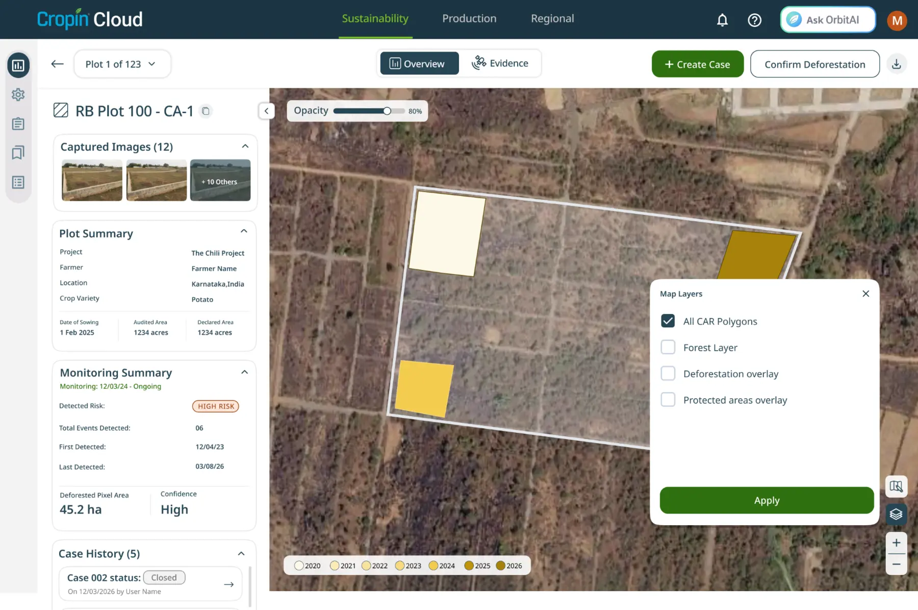Click Confirm Deforestation button
The height and width of the screenshot is (610, 918).
pyautogui.click(x=814, y=64)
